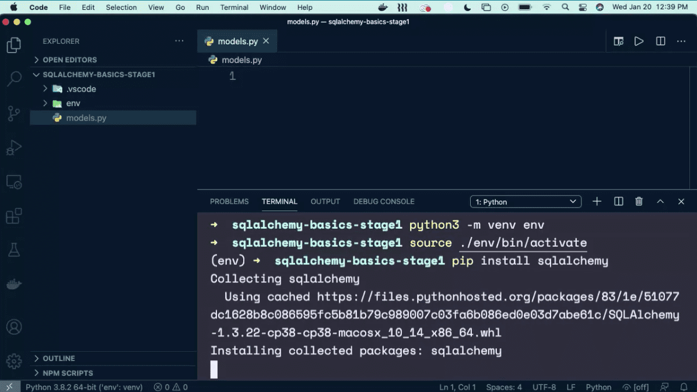Open editor more actions ellipsis
697x392 pixels.
pos(681,41)
